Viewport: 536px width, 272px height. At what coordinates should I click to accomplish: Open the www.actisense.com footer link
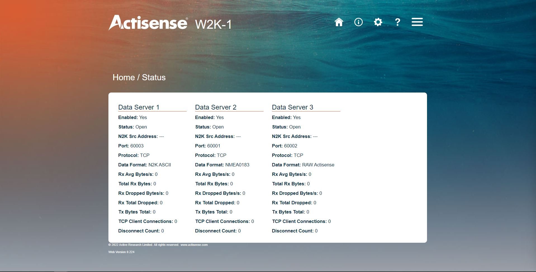194,245
